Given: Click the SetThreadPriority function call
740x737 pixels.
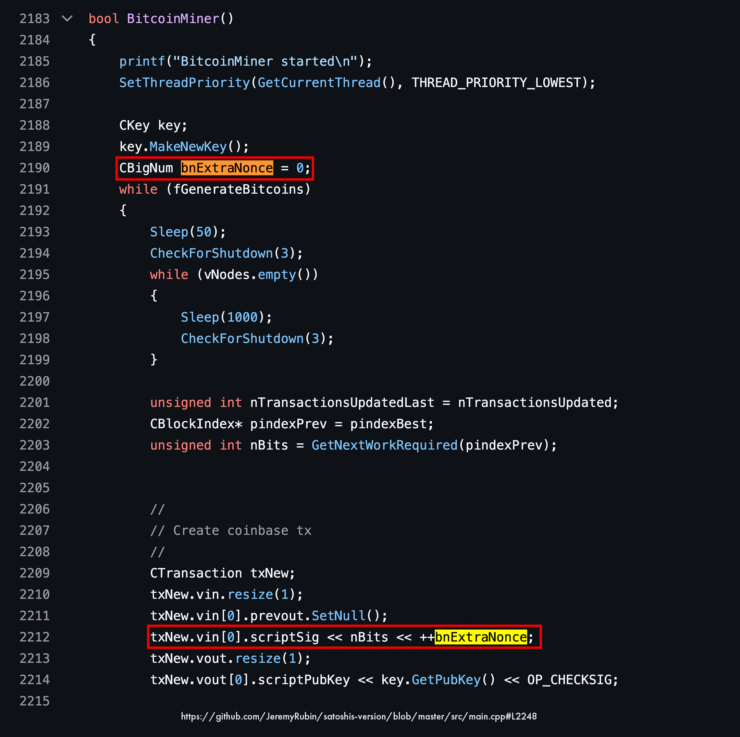Looking at the screenshot, I should click(184, 83).
